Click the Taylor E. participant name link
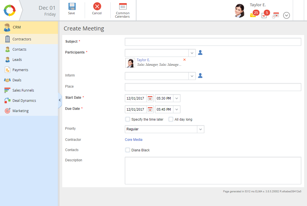Image resolution: width=307 pixels, height=206 pixels. [x=143, y=60]
